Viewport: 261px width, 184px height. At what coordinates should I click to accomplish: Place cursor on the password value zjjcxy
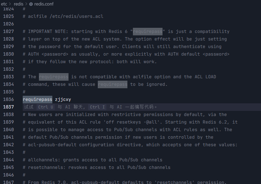coord(63,100)
